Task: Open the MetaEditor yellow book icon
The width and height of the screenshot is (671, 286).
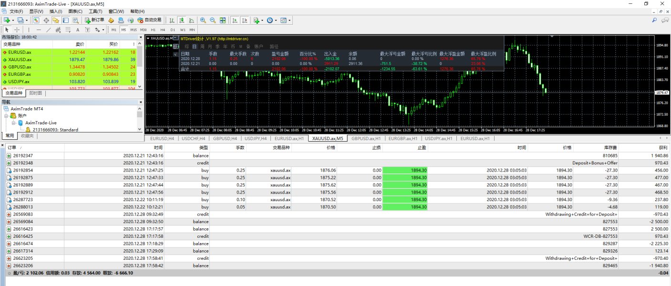Action: coord(111,20)
